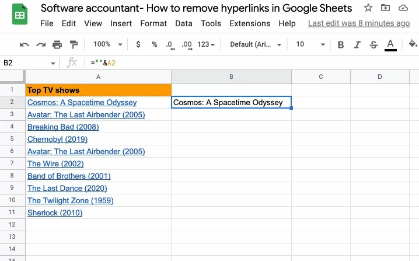Screen dimensions: 419x261
Task: Open the Format menu
Action: (153, 23)
